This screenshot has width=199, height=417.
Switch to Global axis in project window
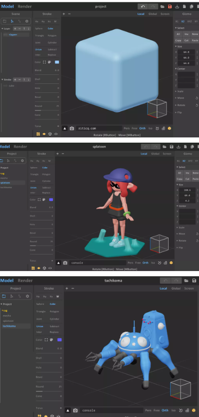pyautogui.click(x=153, y=14)
